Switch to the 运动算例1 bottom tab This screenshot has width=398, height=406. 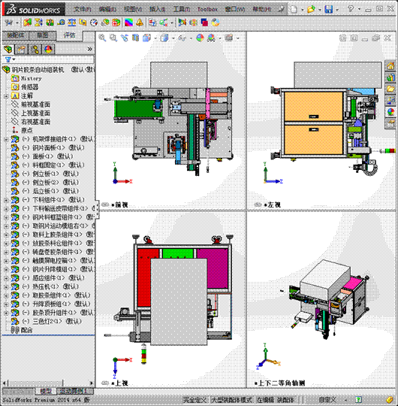click(74, 391)
